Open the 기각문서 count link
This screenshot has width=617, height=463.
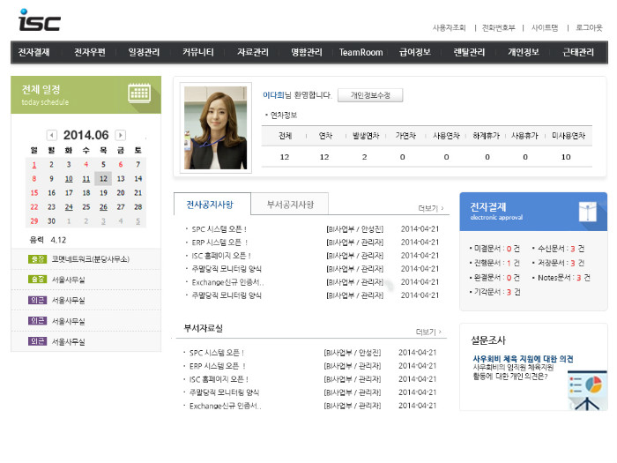pos(509,292)
